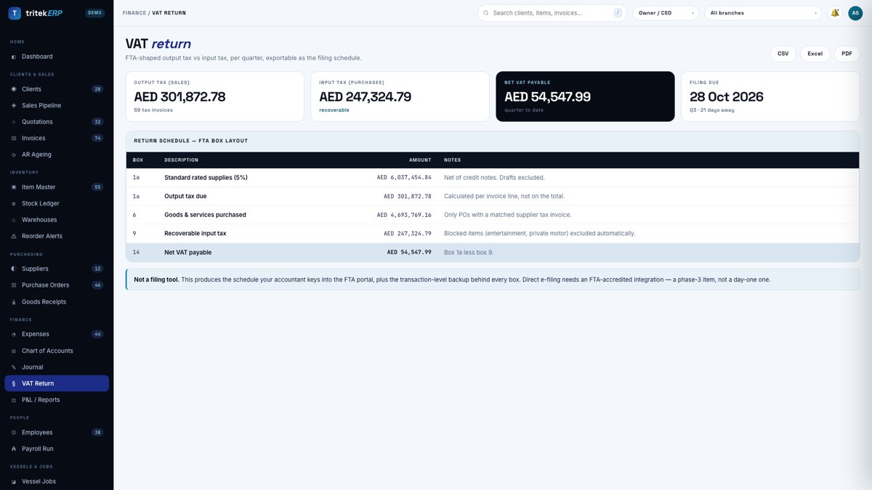872x490 pixels.
Task: Click the Invoices count badge 74
Action: pos(97,138)
